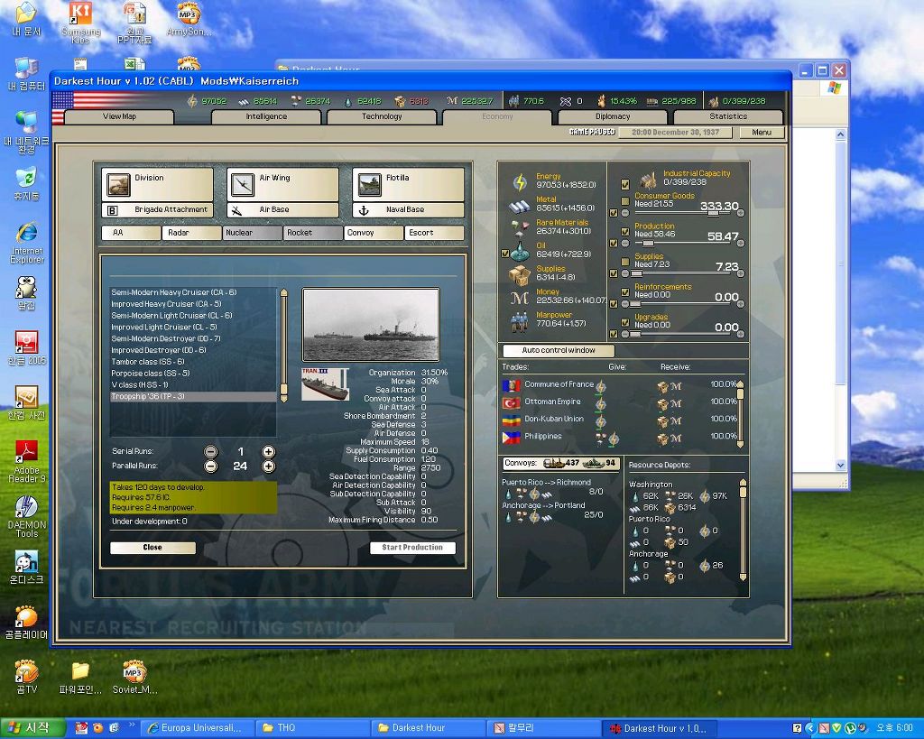924x739 pixels.
Task: Decrease Parallel Runs with minus button
Action: pyautogui.click(x=210, y=466)
